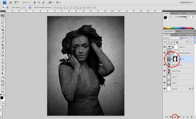Switch to the Paths tab
The height and width of the screenshot is (119, 196).
[x=183, y=35]
